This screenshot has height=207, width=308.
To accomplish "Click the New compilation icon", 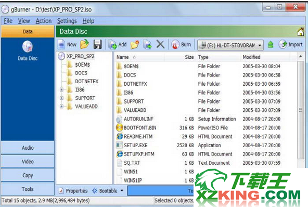I will (61, 44).
